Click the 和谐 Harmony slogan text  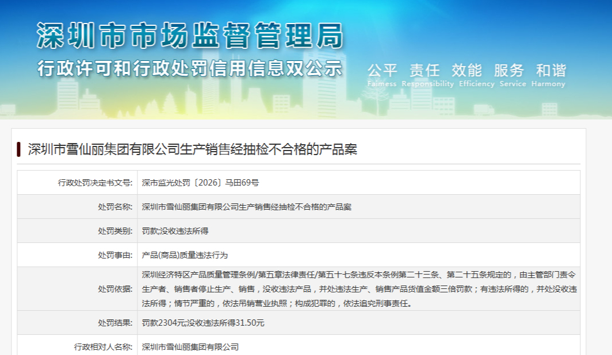click(548, 75)
